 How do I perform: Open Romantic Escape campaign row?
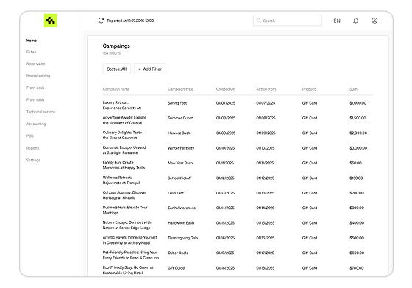(x=238, y=150)
